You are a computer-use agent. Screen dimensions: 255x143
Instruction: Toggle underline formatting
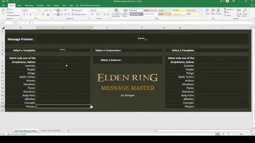(30, 14)
